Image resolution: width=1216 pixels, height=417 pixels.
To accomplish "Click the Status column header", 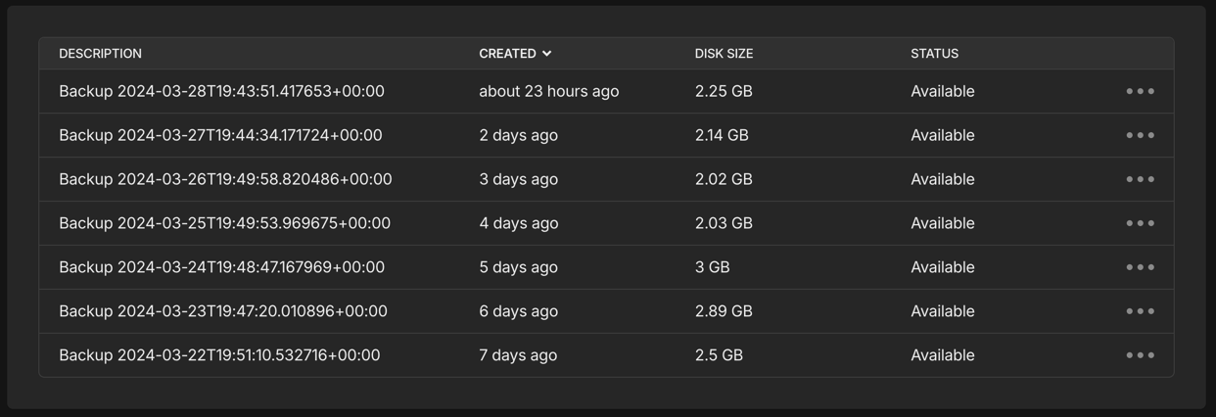I will tap(934, 54).
